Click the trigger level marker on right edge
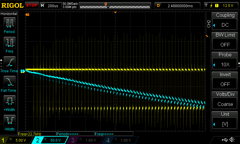Image resolution: width=240 pixels, height=144 pixels. (207, 36)
